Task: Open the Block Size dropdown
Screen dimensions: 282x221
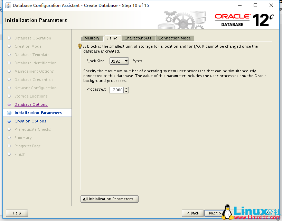Action: pos(126,61)
